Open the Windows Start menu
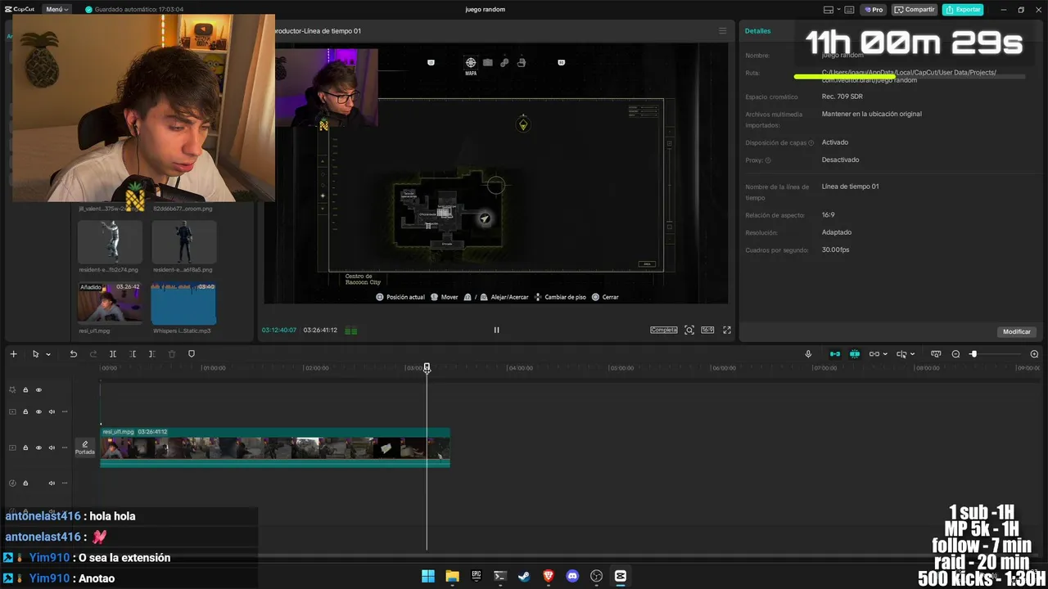The image size is (1048, 589). pos(428,576)
